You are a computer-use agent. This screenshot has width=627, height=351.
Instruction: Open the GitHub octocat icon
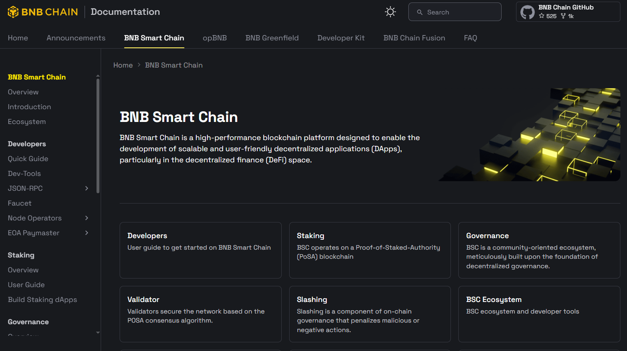click(527, 12)
